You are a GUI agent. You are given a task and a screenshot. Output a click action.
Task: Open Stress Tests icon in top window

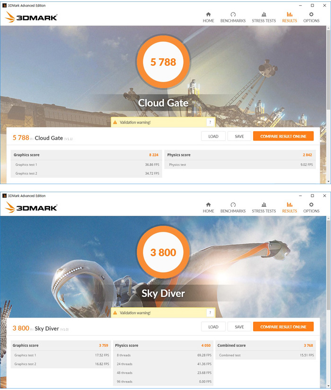(264, 14)
